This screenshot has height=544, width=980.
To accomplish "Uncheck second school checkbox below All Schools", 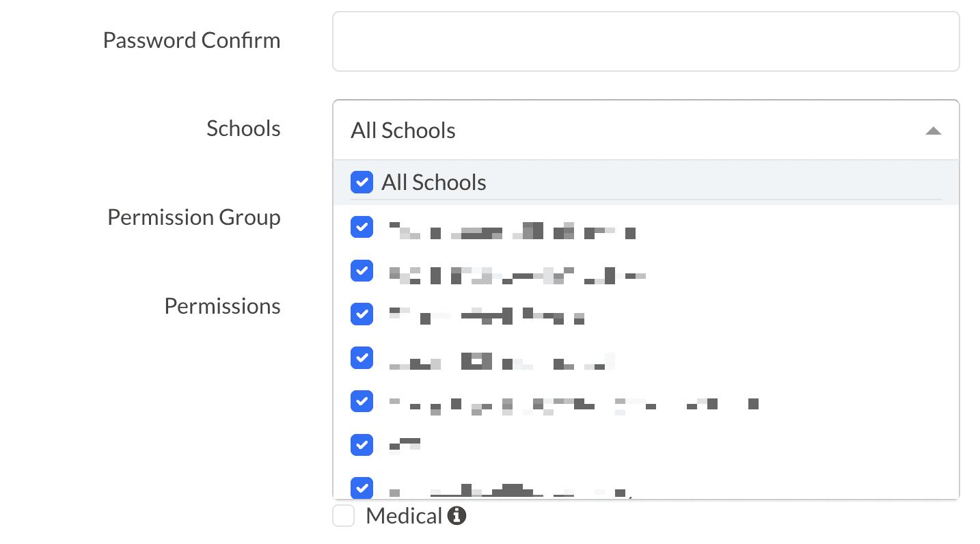I will pyautogui.click(x=362, y=271).
